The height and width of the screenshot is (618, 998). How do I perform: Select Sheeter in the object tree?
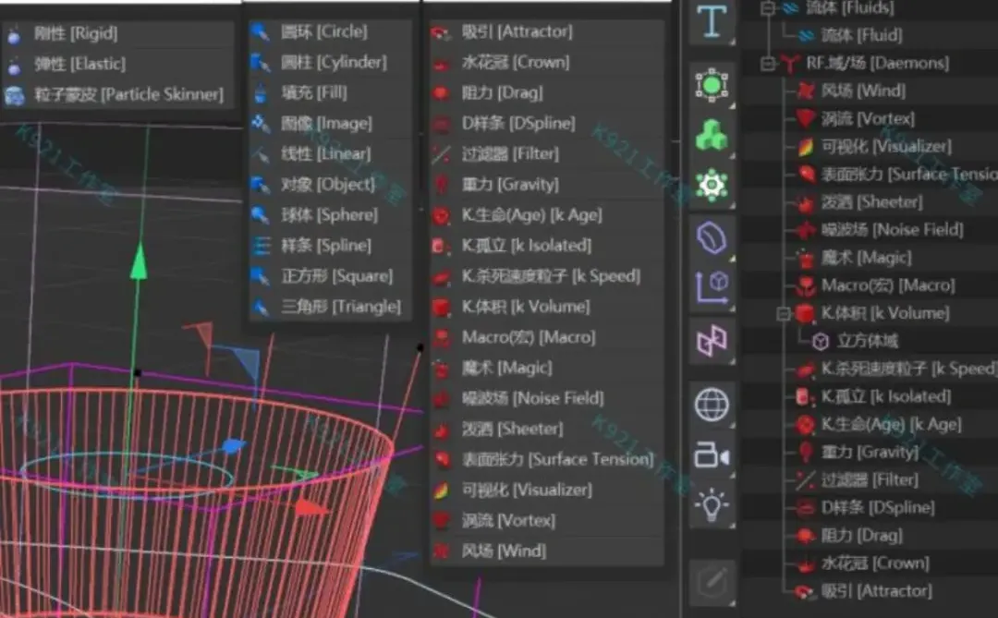click(x=870, y=202)
